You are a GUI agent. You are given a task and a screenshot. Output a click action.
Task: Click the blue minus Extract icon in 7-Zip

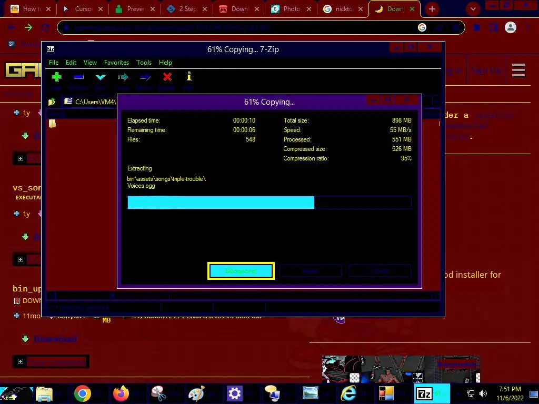click(x=79, y=77)
